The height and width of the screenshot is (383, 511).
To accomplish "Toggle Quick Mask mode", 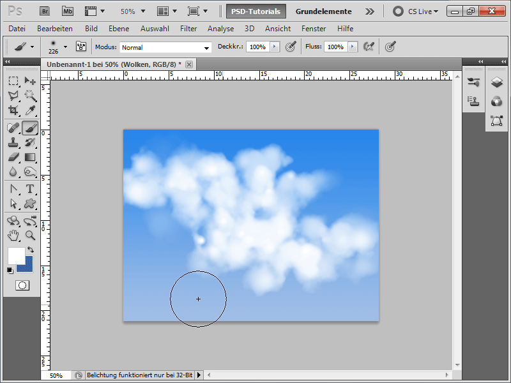I will pyautogui.click(x=22, y=285).
